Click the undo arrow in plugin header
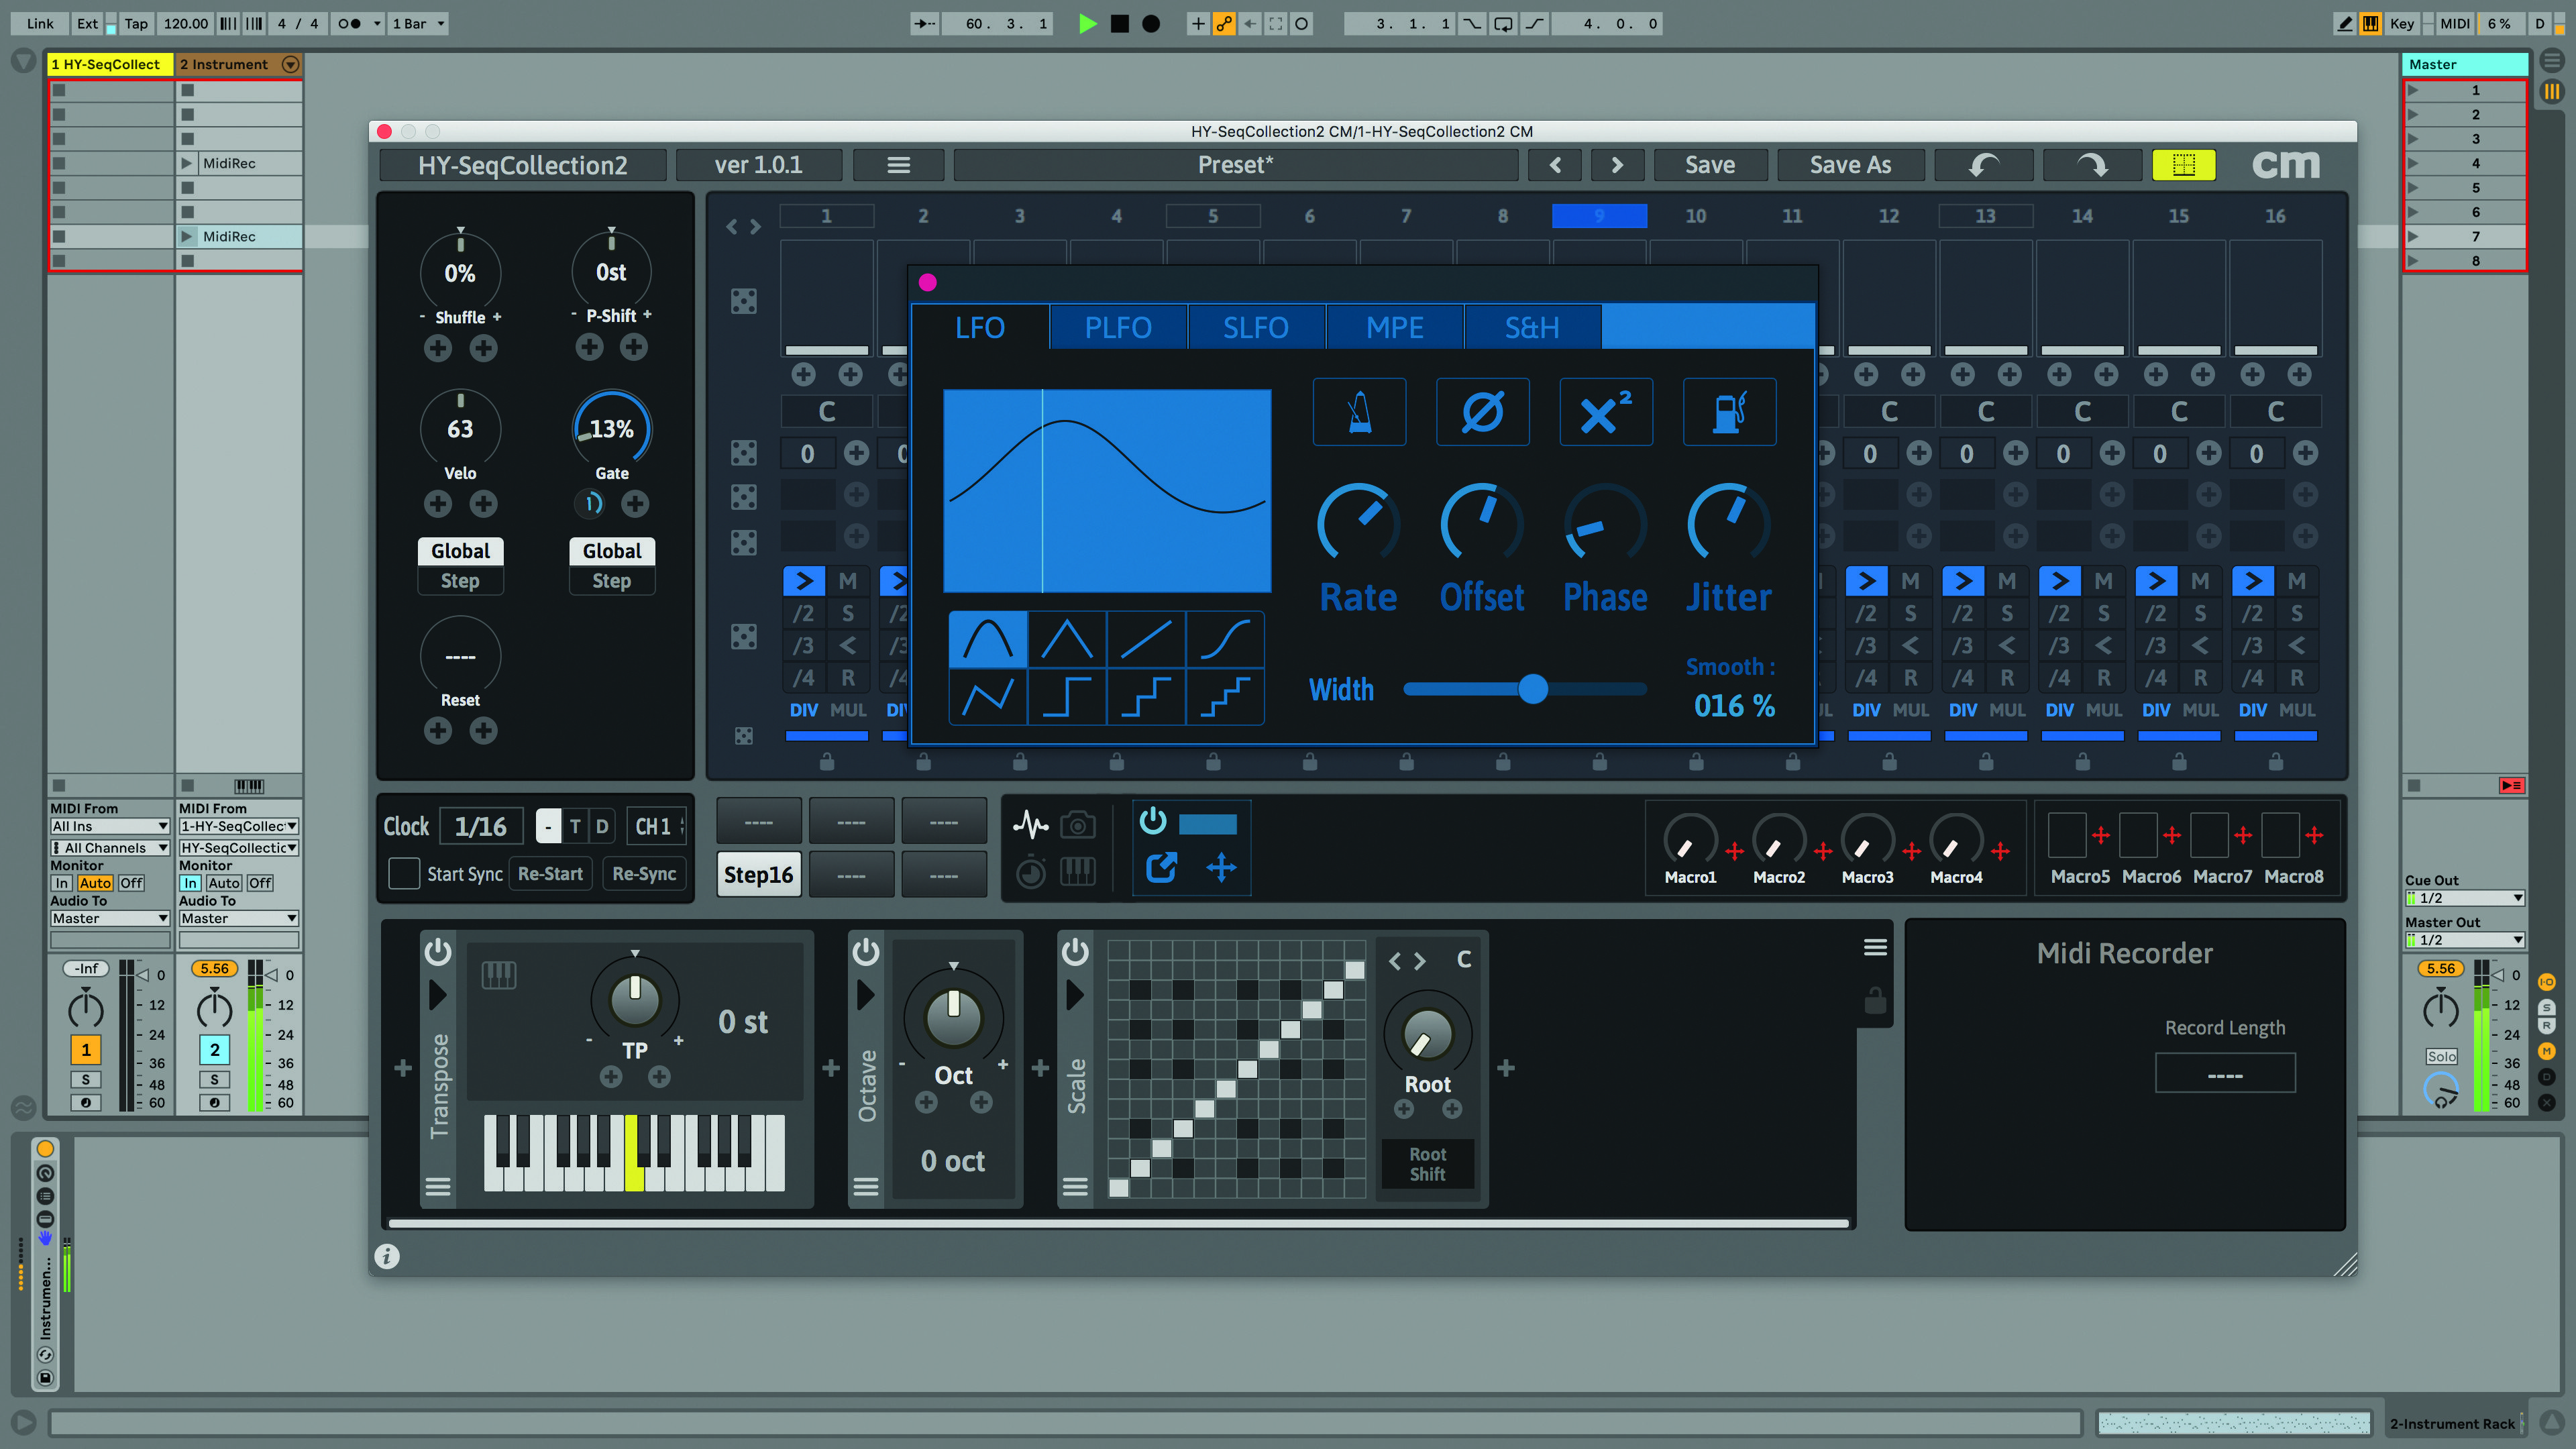Viewport: 2576px width, 1449px height. click(1984, 165)
